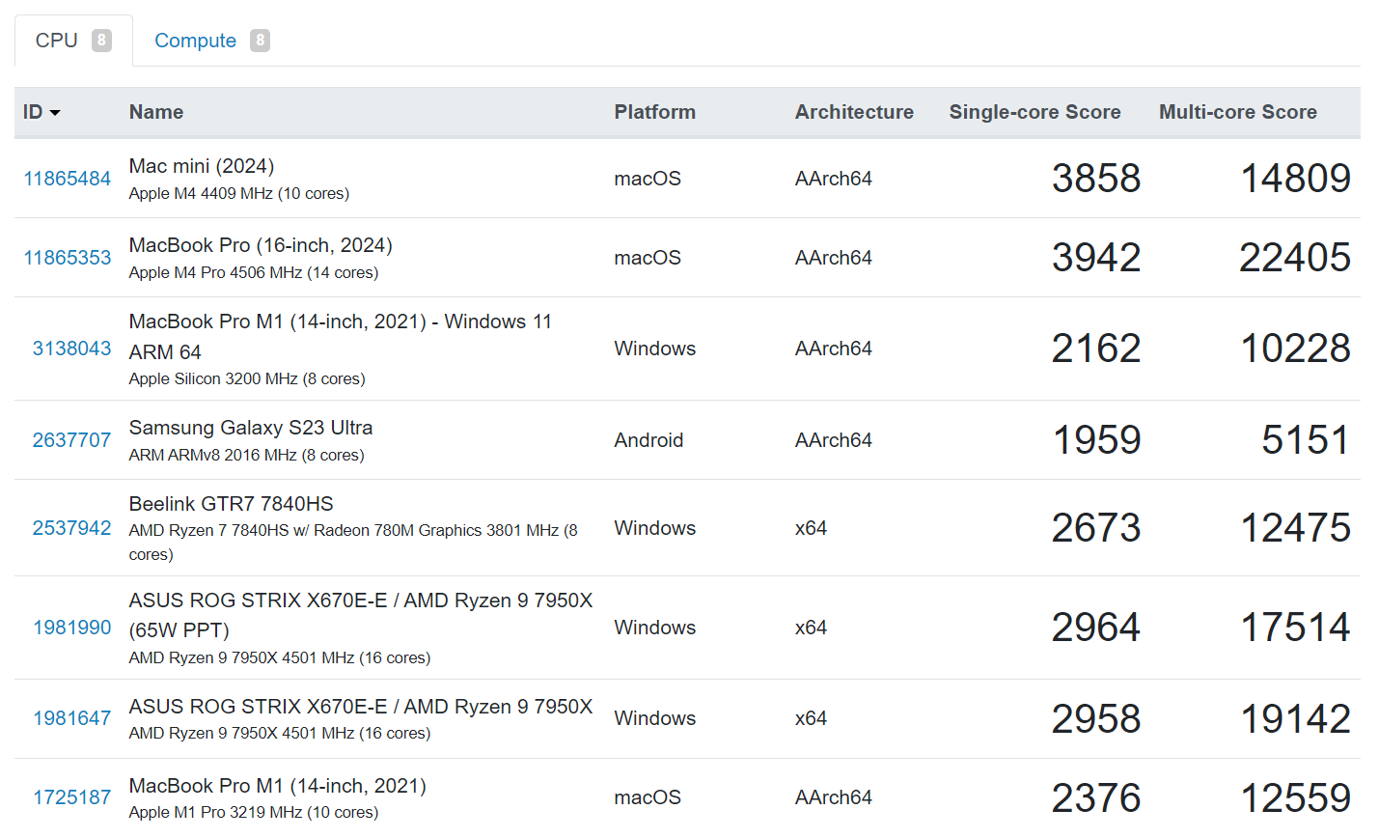1379x838 pixels.
Task: Click the multi-core score 12559
Action: pyautogui.click(x=1295, y=797)
